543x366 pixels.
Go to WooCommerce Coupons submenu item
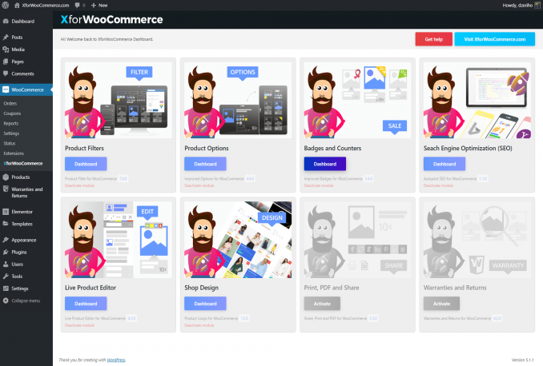pyautogui.click(x=12, y=113)
